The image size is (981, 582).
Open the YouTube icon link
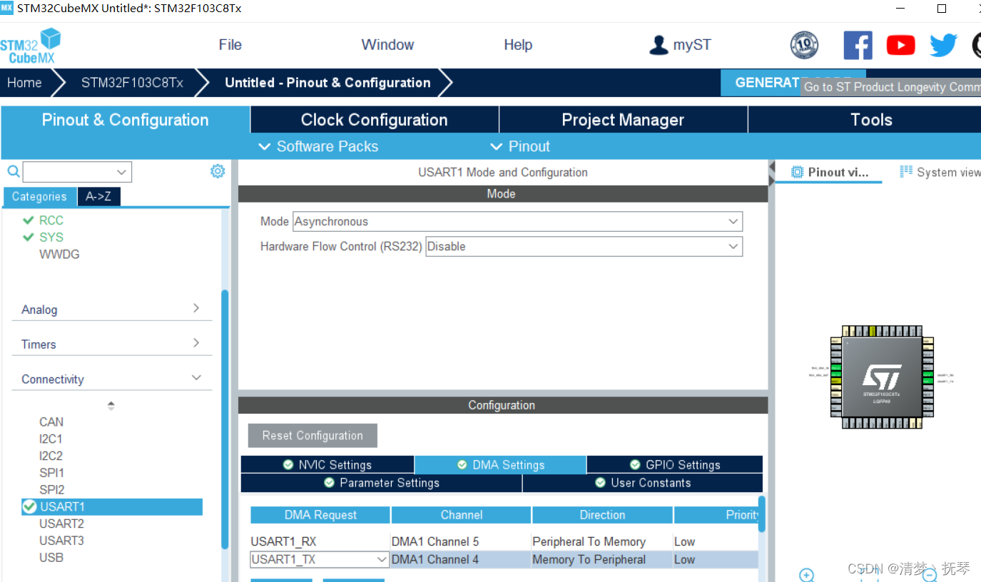click(x=900, y=46)
